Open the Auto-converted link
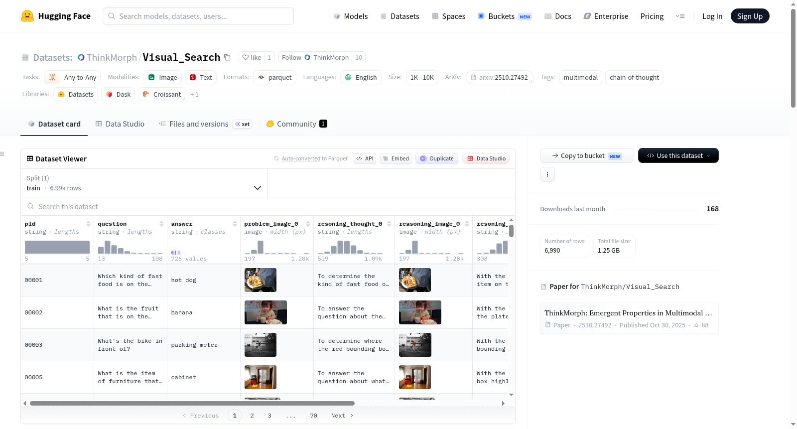This screenshot has width=797, height=429. tap(301, 158)
